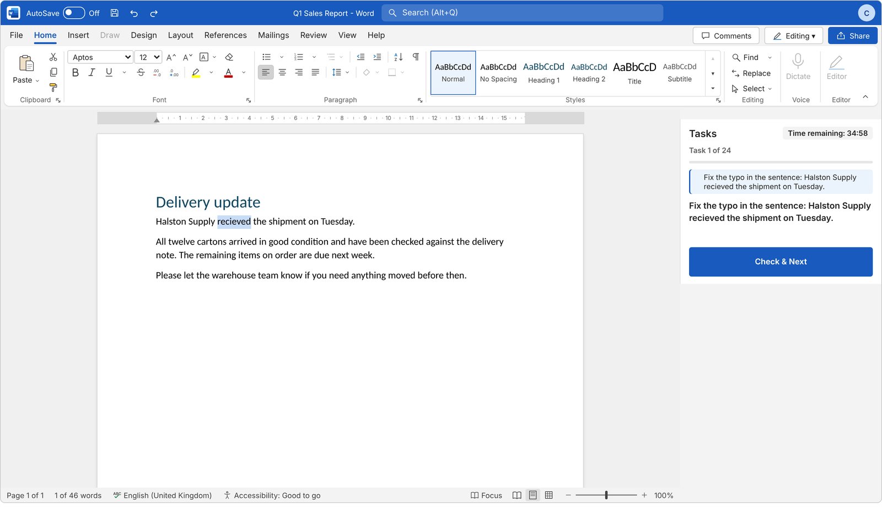Shrink font size icon
Image resolution: width=882 pixels, height=514 pixels.
pos(188,57)
